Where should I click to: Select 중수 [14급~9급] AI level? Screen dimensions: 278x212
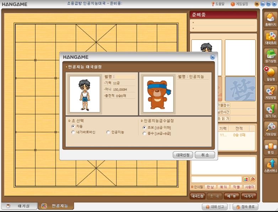pyautogui.click(x=144, y=133)
